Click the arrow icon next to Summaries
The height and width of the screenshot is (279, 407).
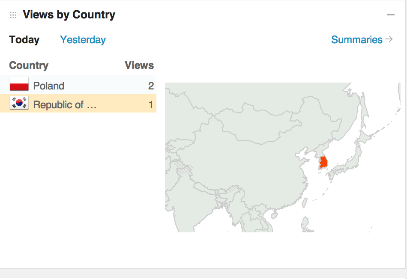pyautogui.click(x=389, y=39)
